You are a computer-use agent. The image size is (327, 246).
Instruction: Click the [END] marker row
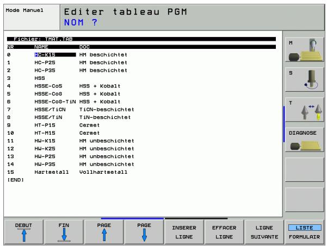coord(15,180)
